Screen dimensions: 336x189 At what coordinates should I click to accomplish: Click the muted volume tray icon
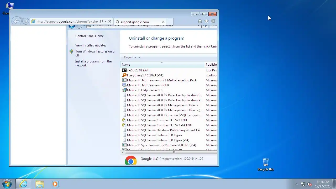pos(309,184)
